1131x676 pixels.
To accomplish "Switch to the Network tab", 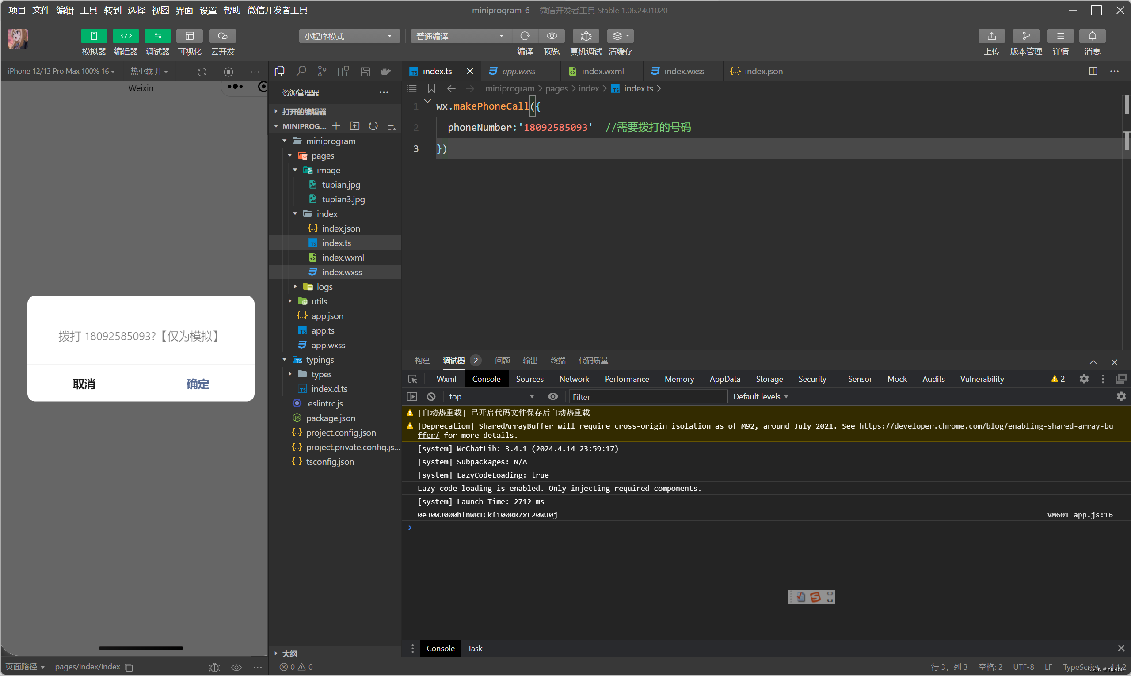I will 574,379.
